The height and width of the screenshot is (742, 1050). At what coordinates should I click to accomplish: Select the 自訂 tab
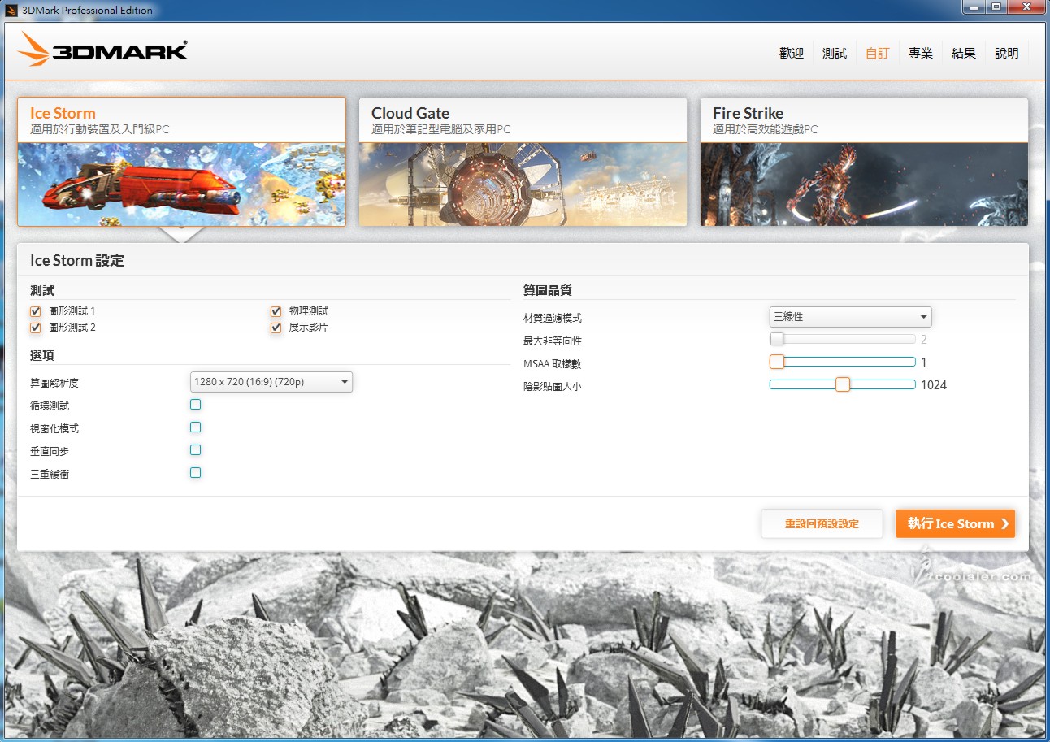point(877,53)
